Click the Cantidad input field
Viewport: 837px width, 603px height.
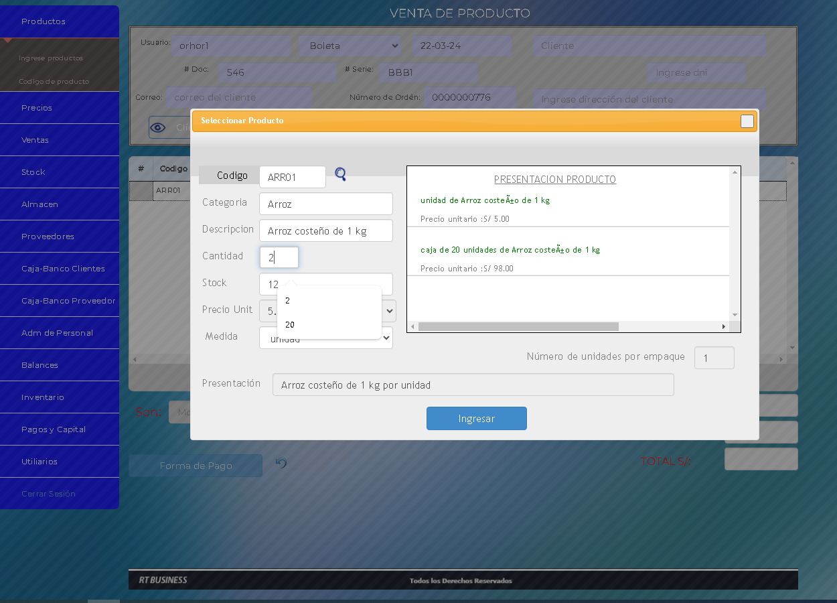[x=279, y=257]
